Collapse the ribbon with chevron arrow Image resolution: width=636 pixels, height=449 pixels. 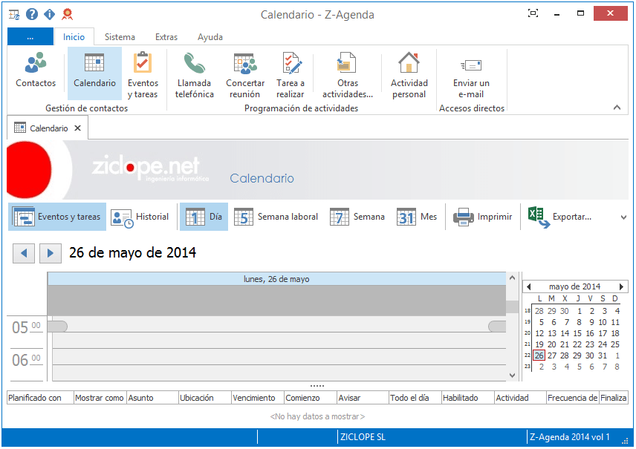616,108
